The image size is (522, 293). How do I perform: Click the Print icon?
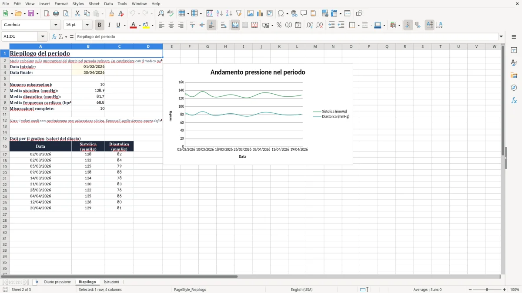56,13
